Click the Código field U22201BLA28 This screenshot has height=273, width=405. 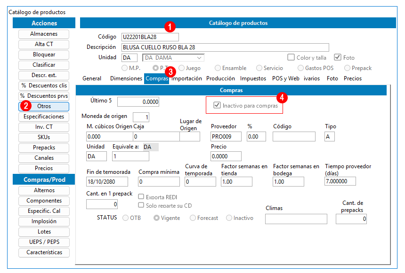point(150,37)
